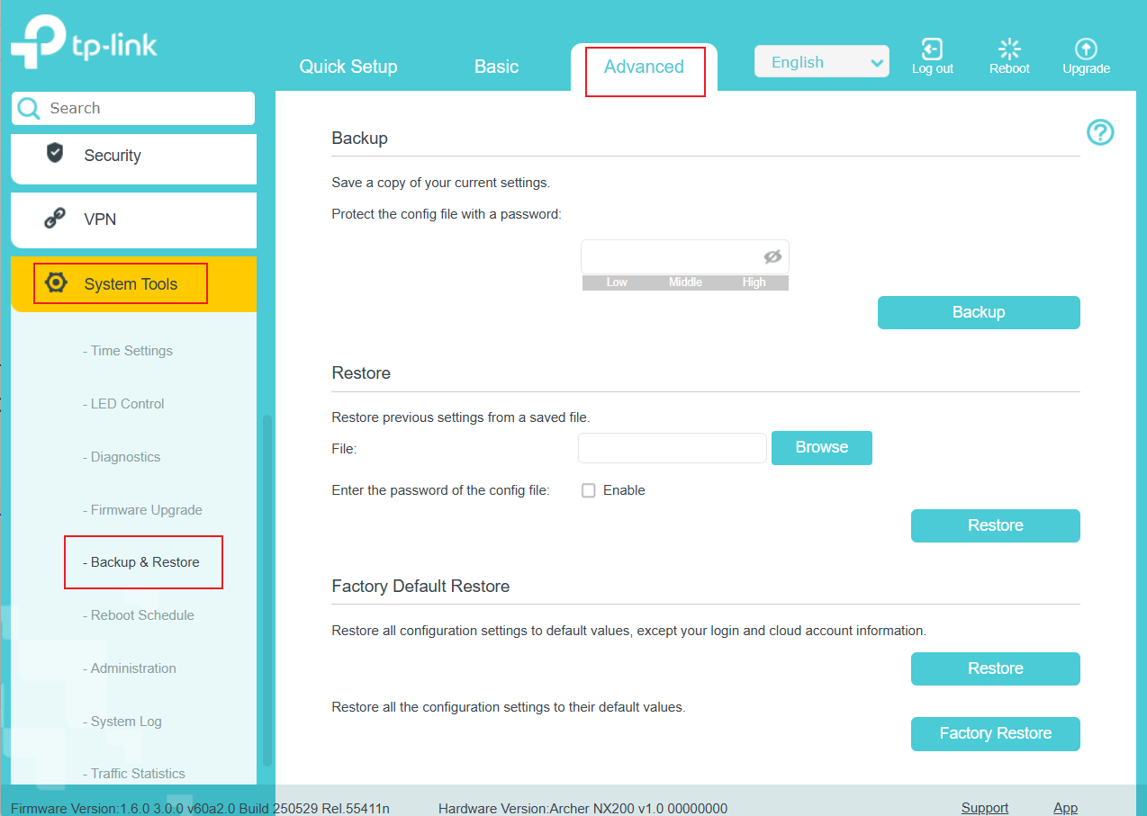
Task: Click Restore button under the Restore section
Action: pyautogui.click(x=996, y=525)
